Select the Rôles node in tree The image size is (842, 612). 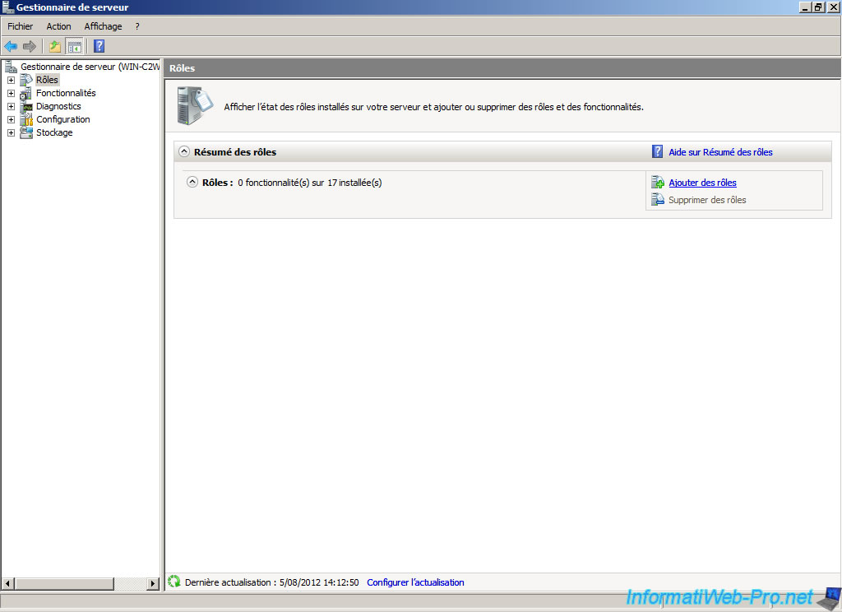click(47, 80)
